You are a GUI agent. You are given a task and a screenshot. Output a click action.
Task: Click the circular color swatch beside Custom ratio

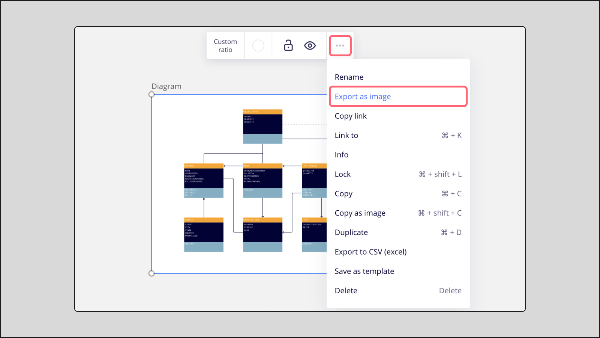[x=258, y=45]
